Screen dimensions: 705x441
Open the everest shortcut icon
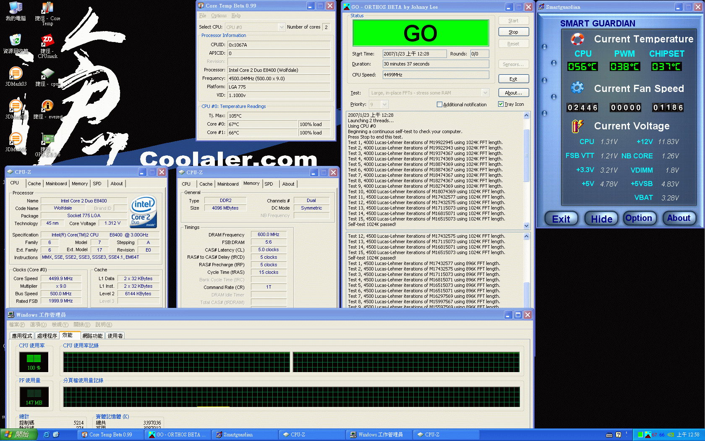[x=47, y=106]
